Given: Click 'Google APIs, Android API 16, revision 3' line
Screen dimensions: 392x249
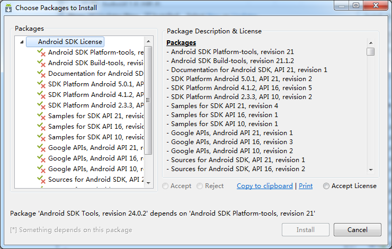Looking at the screenshot, I should click(229, 142).
